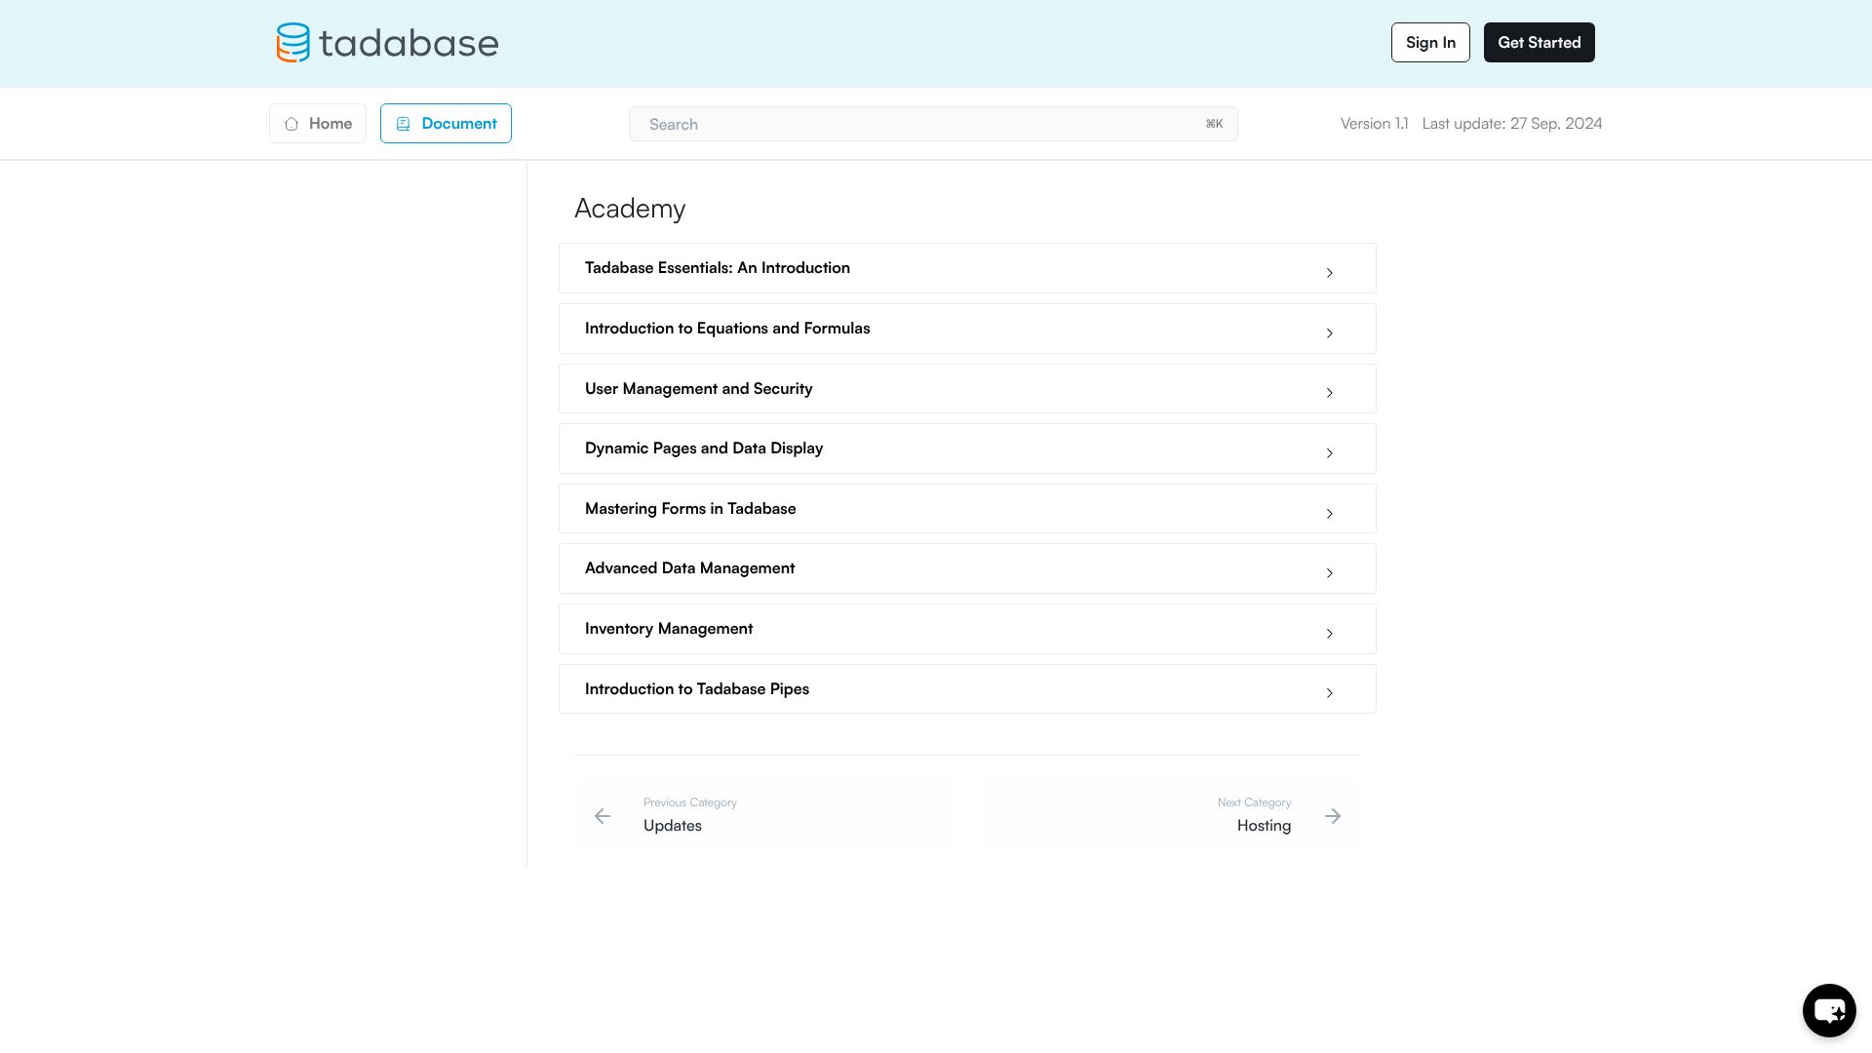Image resolution: width=1872 pixels, height=1053 pixels.
Task: Open Advanced Data Management
Action: point(967,568)
